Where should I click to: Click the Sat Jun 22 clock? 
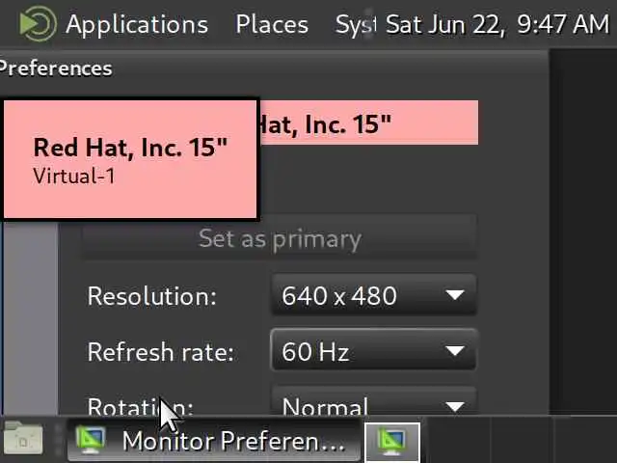pyautogui.click(x=497, y=24)
